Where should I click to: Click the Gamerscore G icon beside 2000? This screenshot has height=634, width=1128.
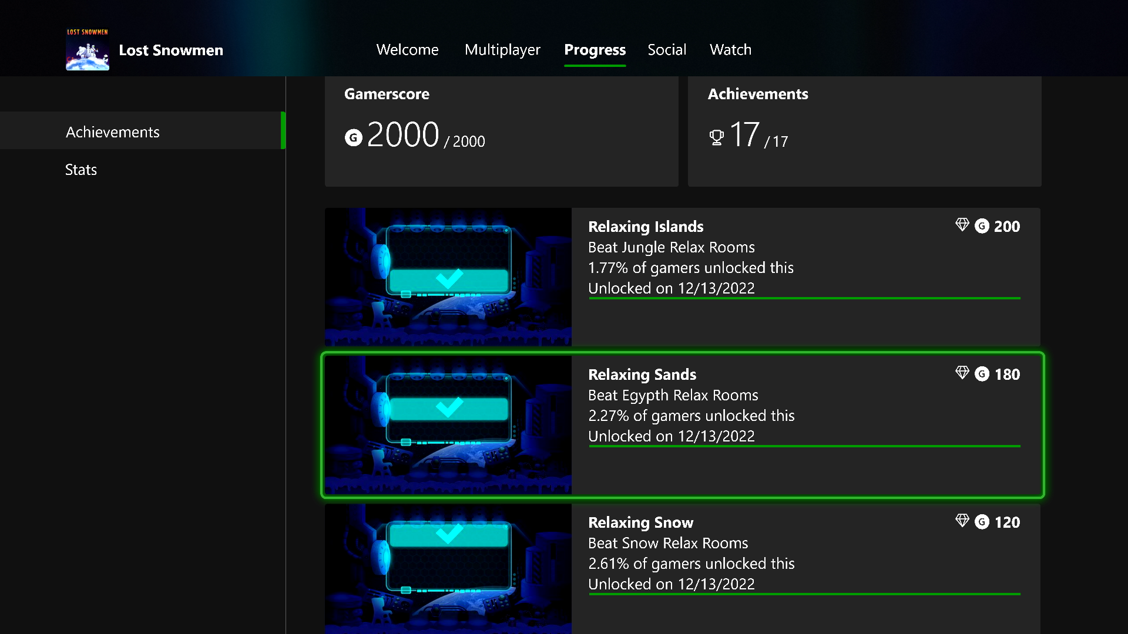353,137
